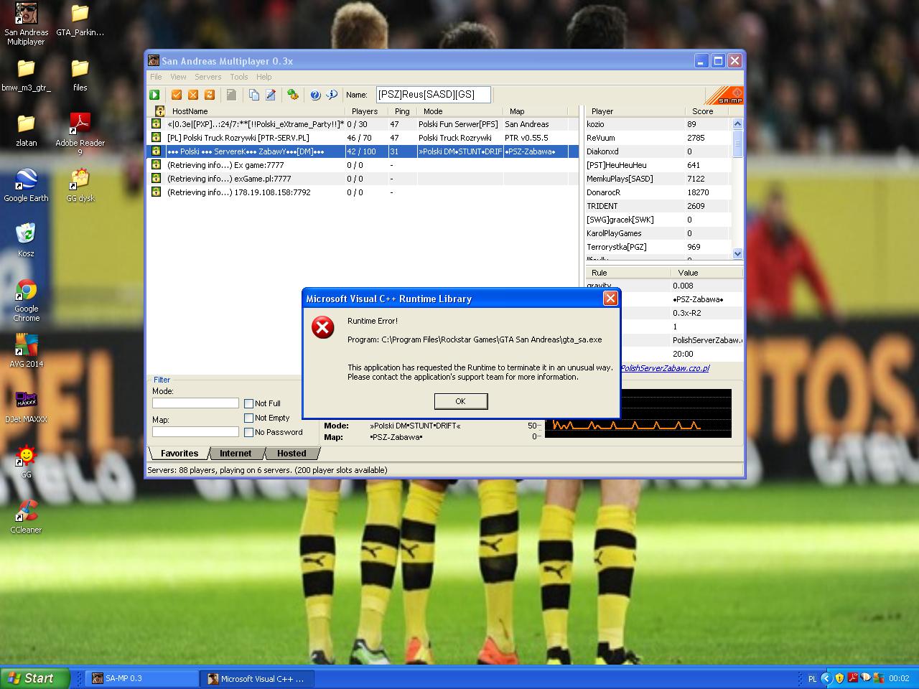This screenshot has height=689, width=919.
Task: Click the player Name input field
Action: [433, 95]
